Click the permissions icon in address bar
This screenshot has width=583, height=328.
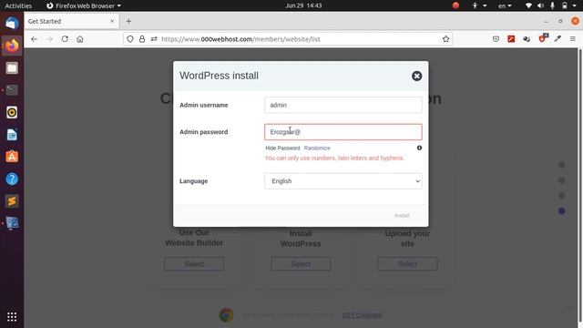pyautogui.click(x=154, y=39)
